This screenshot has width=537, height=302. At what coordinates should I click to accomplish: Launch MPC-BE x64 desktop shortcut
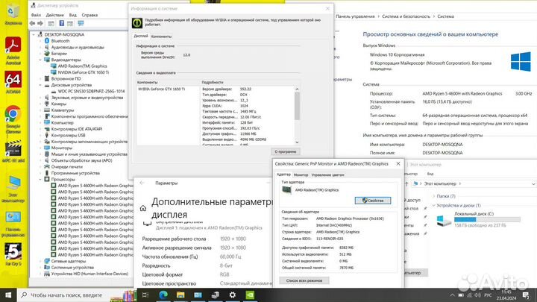click(13, 151)
